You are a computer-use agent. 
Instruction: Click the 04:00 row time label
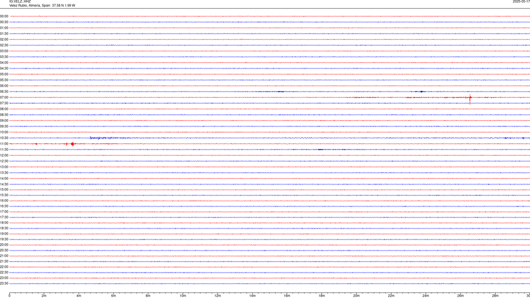(4, 62)
